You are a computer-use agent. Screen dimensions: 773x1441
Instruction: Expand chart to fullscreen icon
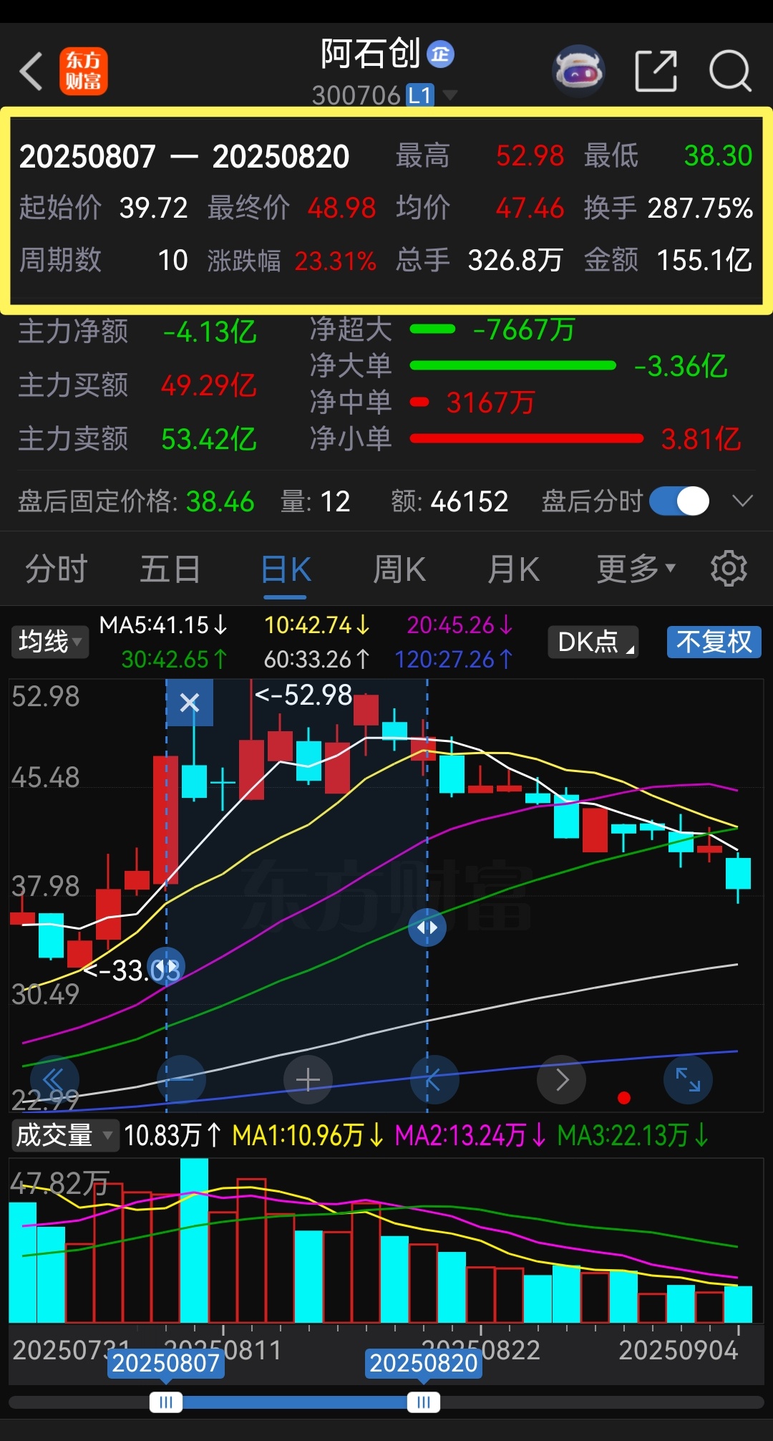click(x=688, y=1079)
